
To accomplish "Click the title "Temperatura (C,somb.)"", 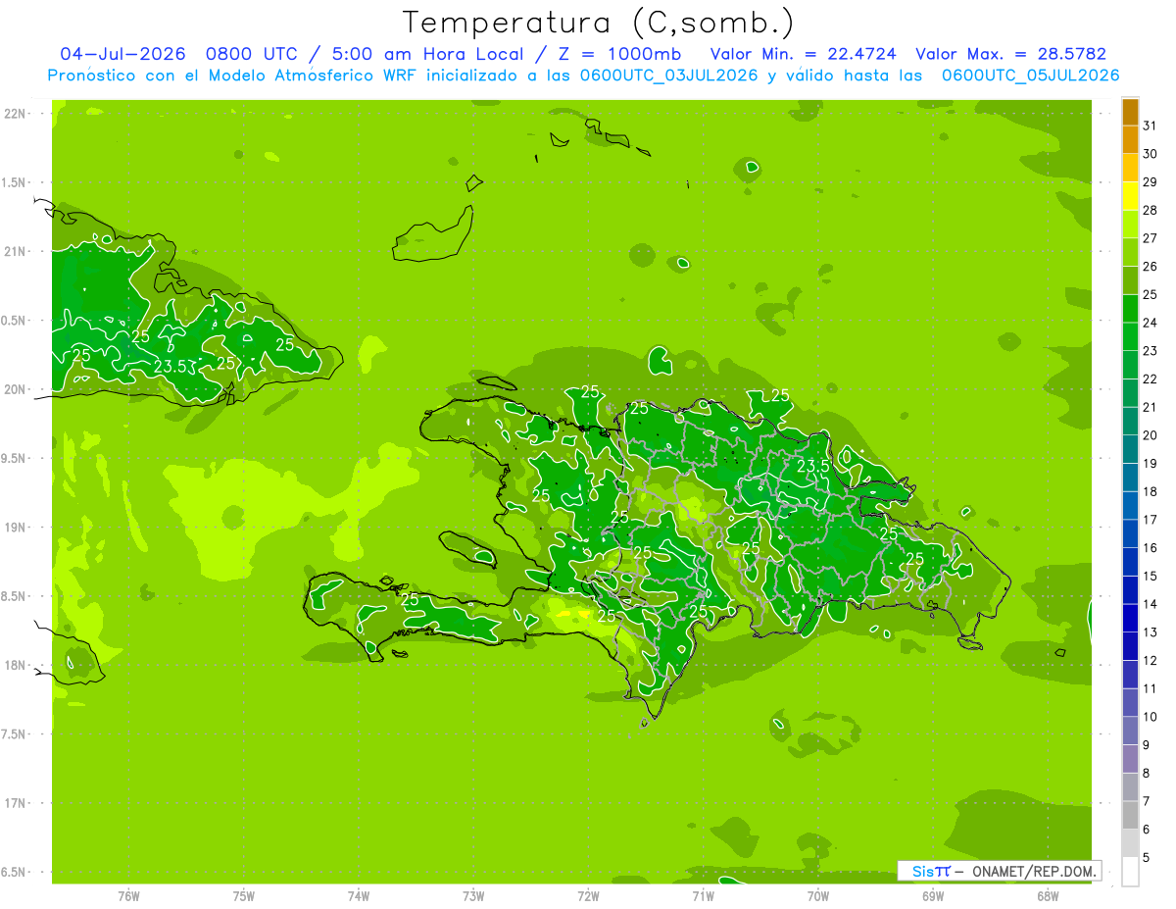I will tap(599, 23).
